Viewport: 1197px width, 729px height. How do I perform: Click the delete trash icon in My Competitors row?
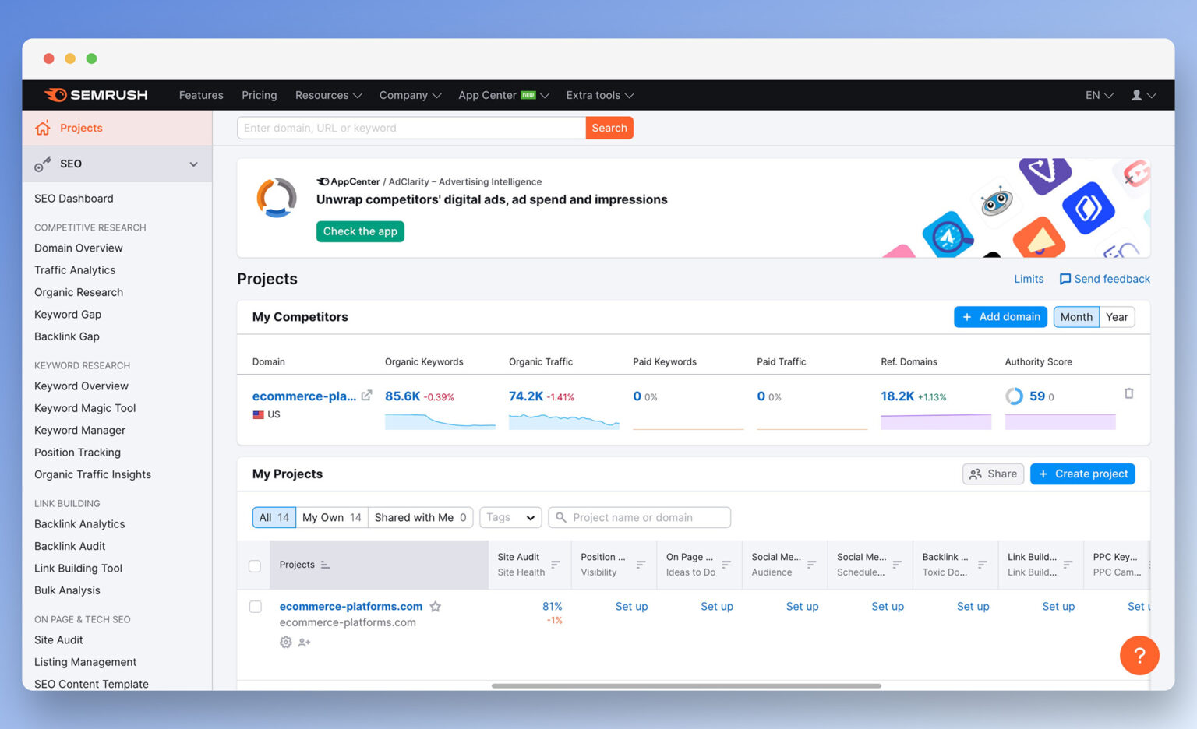[1129, 393]
